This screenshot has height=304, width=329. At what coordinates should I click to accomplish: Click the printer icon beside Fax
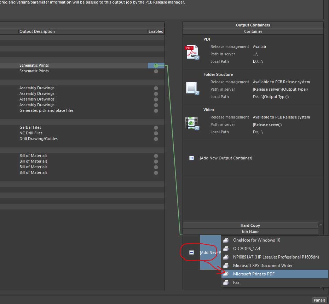(x=226, y=282)
